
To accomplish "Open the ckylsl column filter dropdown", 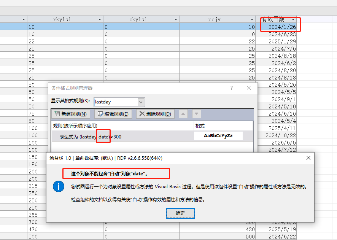I will click(x=176, y=19).
